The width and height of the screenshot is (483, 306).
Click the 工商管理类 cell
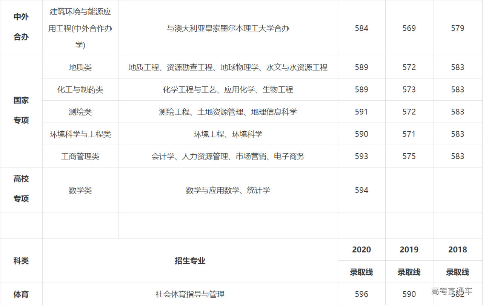pyautogui.click(x=80, y=157)
